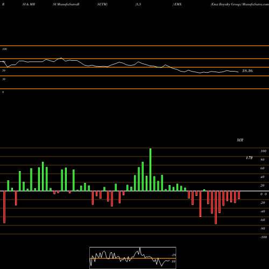Viewport: 269px width, 269px height.
Task: Click the 'SI & MR' header text
Action: point(29,4)
